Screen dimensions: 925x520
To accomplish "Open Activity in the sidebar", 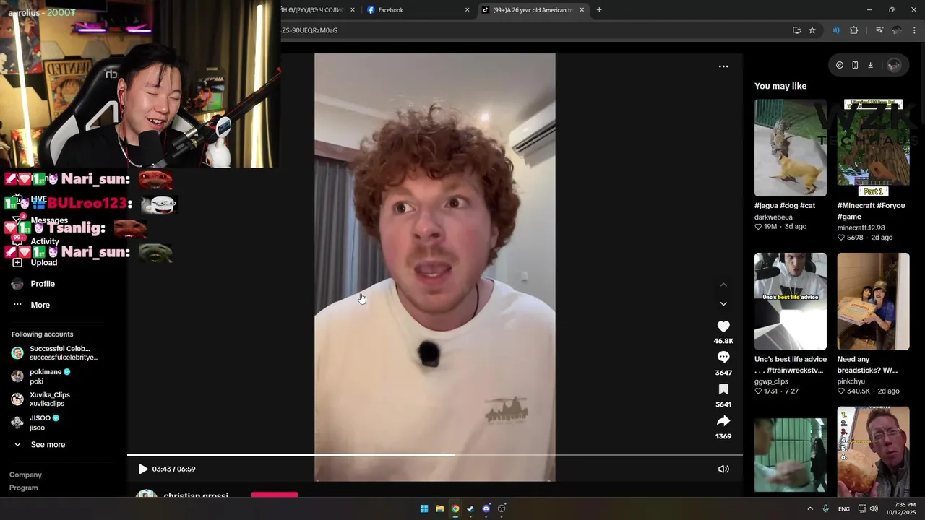I will (x=44, y=241).
